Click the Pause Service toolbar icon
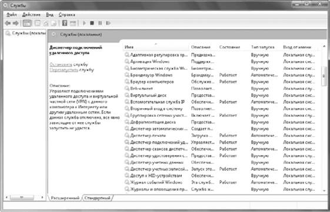Viewport: 330px width, 212px height. coord(100,23)
